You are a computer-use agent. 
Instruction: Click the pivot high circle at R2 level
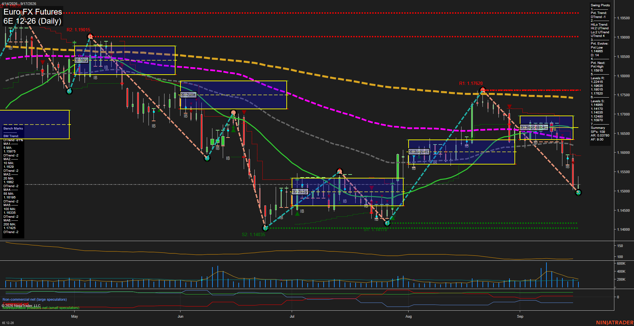pos(90,37)
